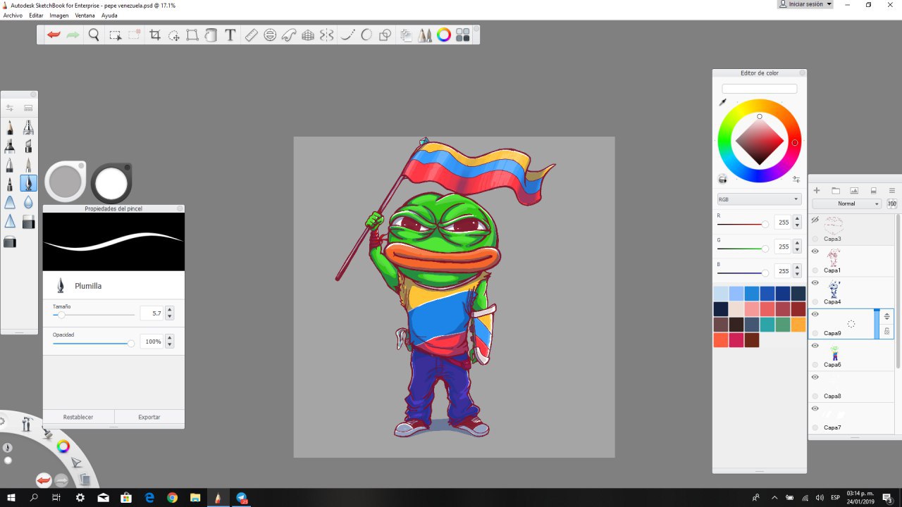Hide layer Capa6
The width and height of the screenshot is (902, 507).
[815, 346]
